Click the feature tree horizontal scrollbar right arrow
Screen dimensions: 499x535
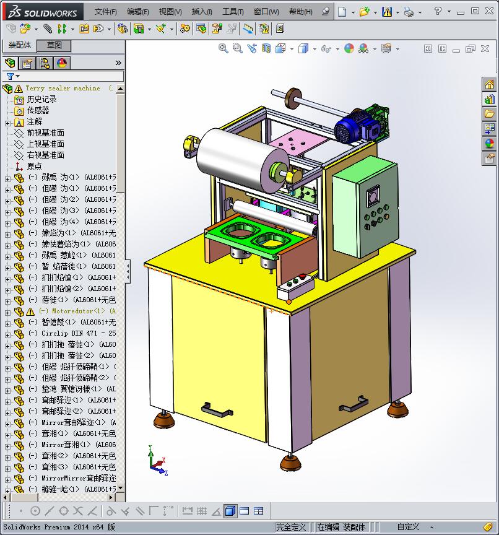[110, 497]
